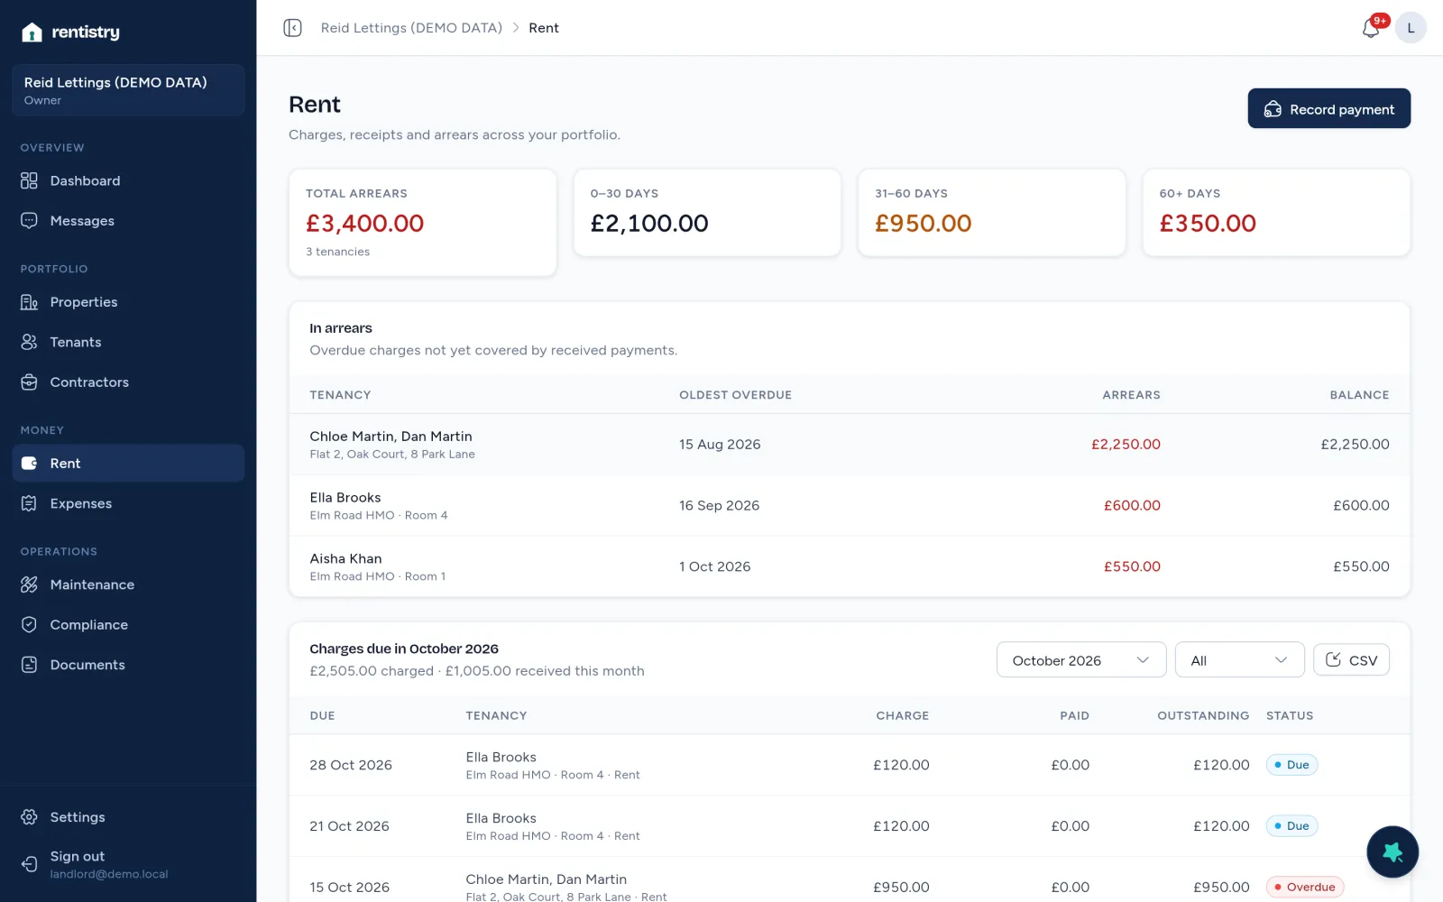Viewport: 1443px width, 902px height.
Task: Open the user avatar L menu
Action: pos(1411,28)
